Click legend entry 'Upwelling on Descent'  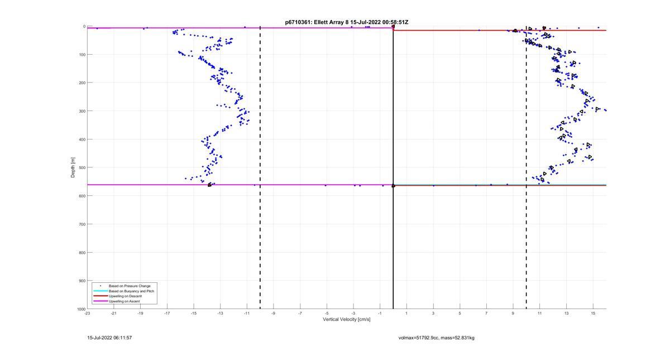pos(125,296)
